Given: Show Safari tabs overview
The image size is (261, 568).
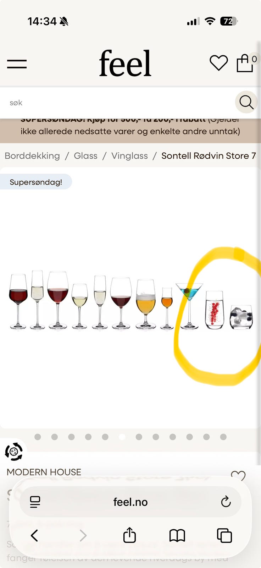Looking at the screenshot, I should point(224,535).
